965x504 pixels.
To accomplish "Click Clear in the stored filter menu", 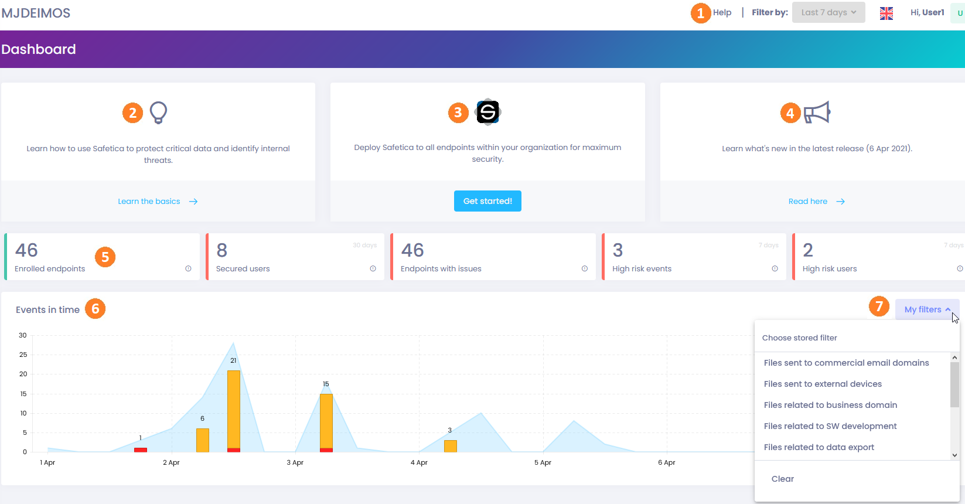I will (783, 479).
